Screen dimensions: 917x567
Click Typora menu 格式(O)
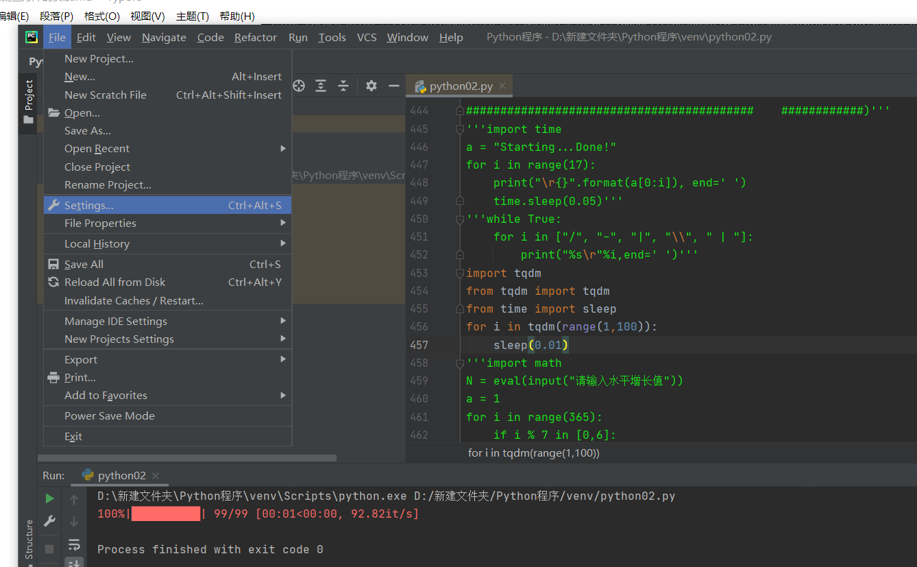(x=102, y=16)
